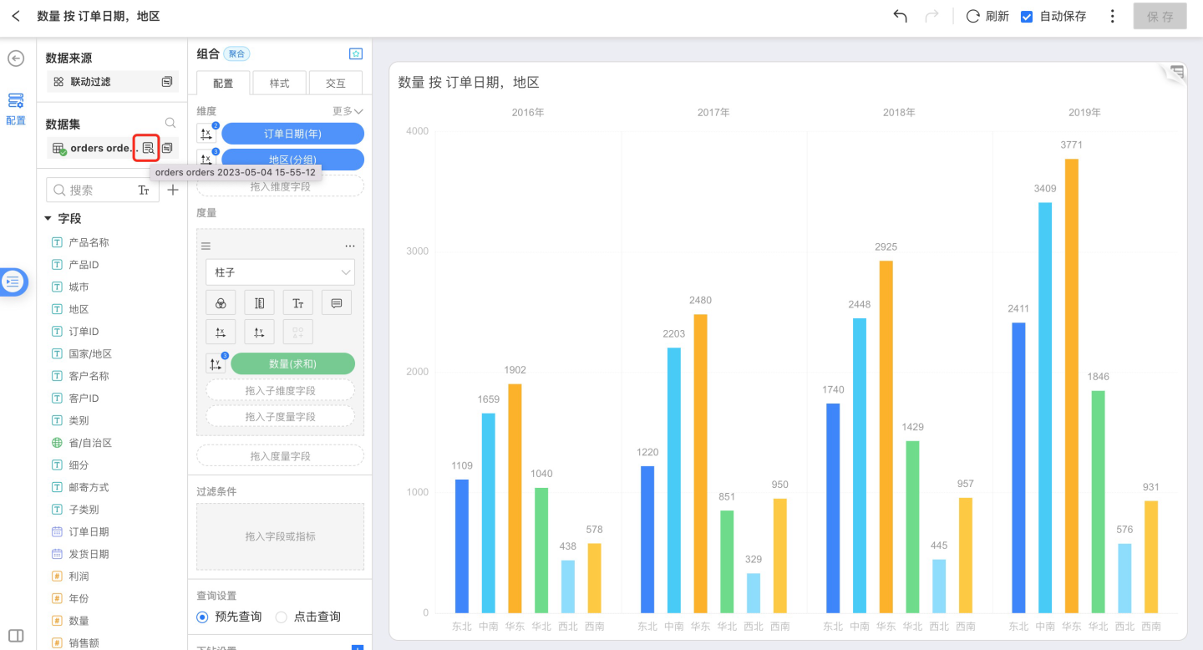Click the plus icon to add a field
Image resolution: width=1203 pixels, height=650 pixels.
click(172, 190)
